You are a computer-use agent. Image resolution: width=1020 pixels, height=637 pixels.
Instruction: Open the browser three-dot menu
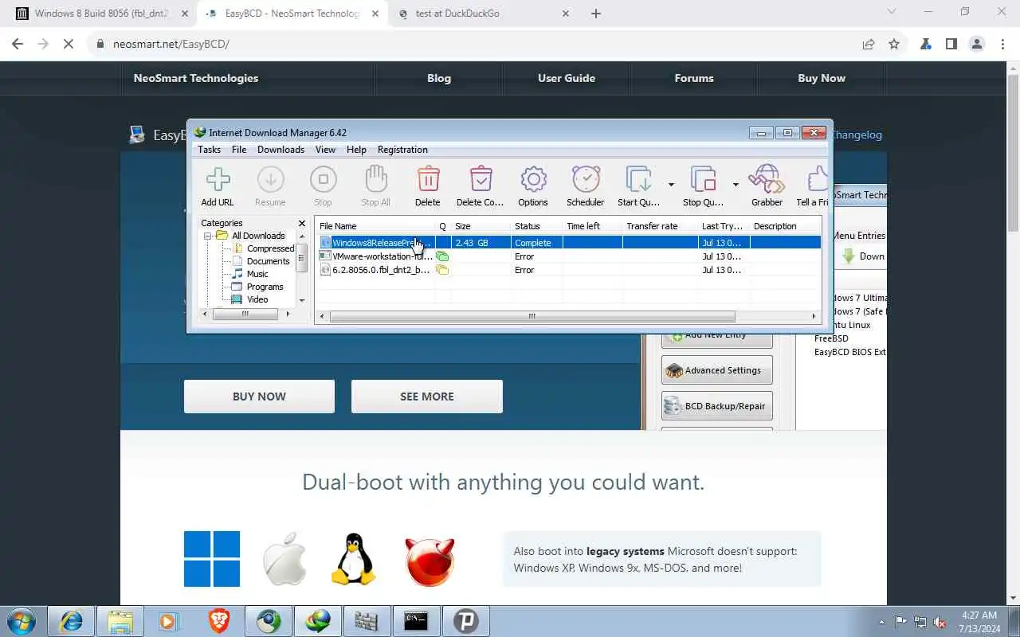[1002, 44]
